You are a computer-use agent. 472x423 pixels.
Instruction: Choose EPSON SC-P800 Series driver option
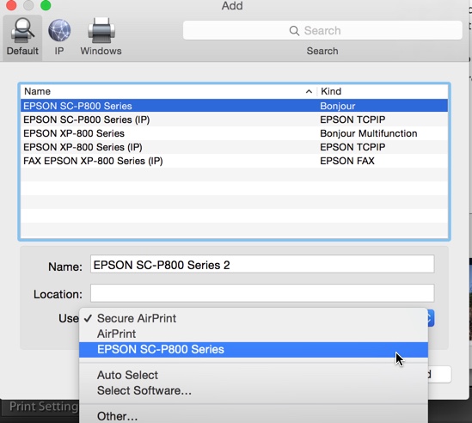pyautogui.click(x=254, y=350)
